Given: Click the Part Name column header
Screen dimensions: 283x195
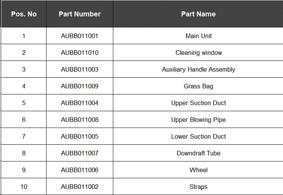Looking at the screenshot, I should coord(198,14).
